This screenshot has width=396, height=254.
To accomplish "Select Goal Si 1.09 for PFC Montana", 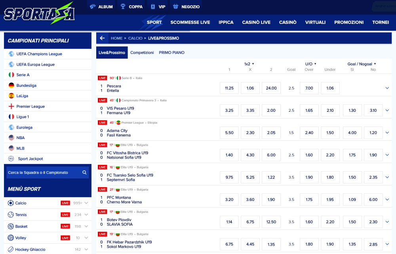I will [352, 199].
